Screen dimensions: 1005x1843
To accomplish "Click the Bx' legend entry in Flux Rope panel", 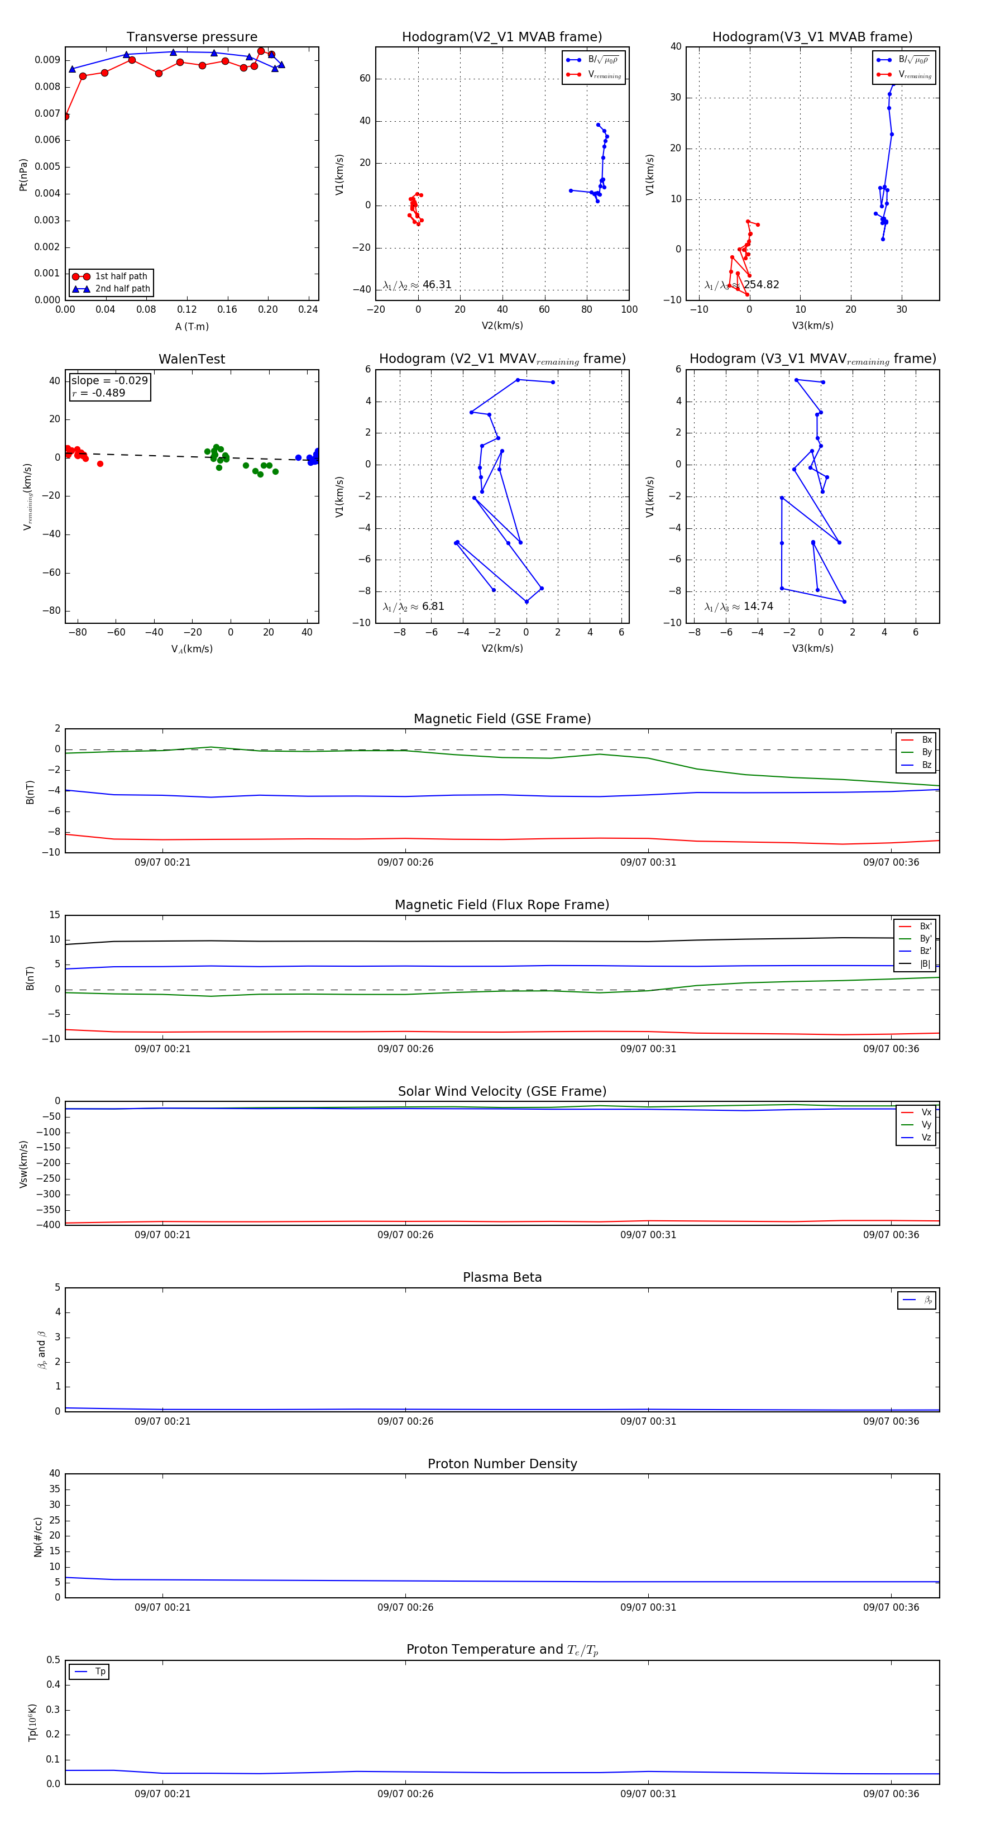I will point(915,927).
